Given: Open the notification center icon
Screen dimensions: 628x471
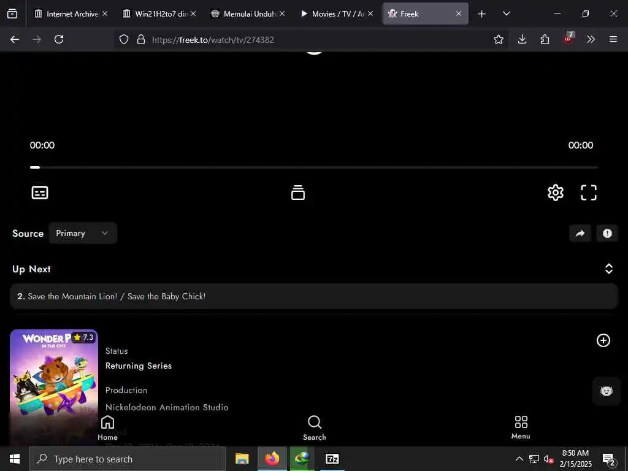Looking at the screenshot, I should pyautogui.click(x=609, y=459).
